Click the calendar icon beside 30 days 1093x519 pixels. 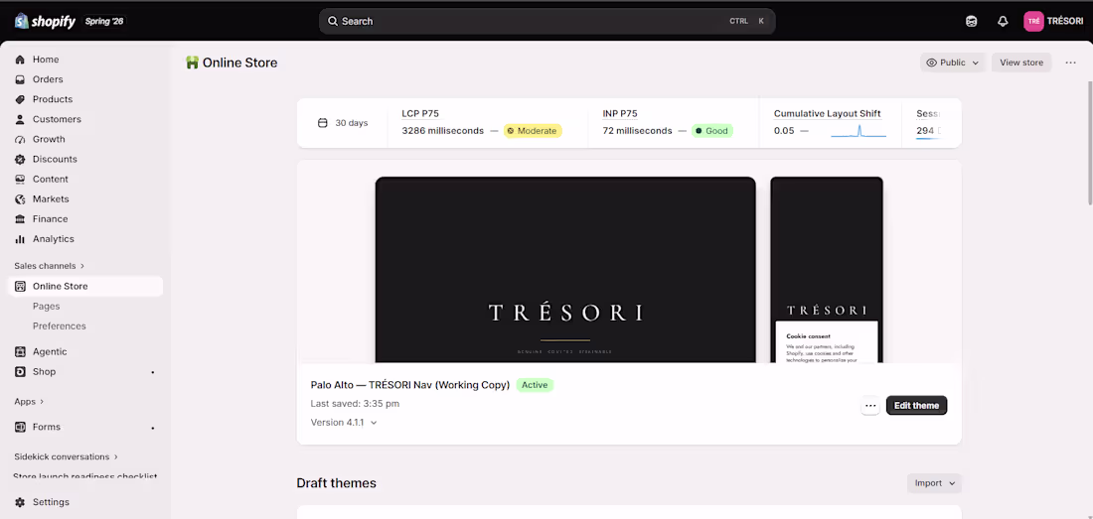pos(322,123)
